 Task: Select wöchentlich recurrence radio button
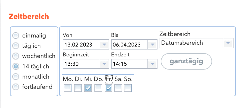tap(16, 56)
